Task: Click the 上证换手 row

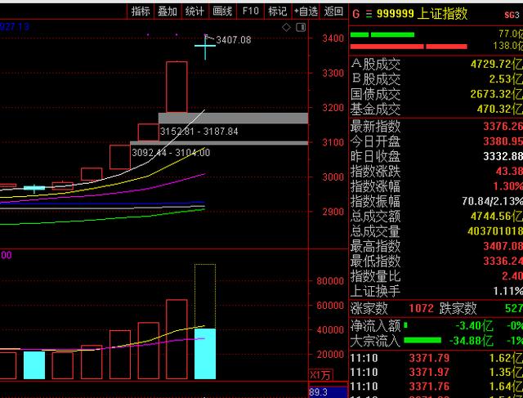Action: [436, 291]
